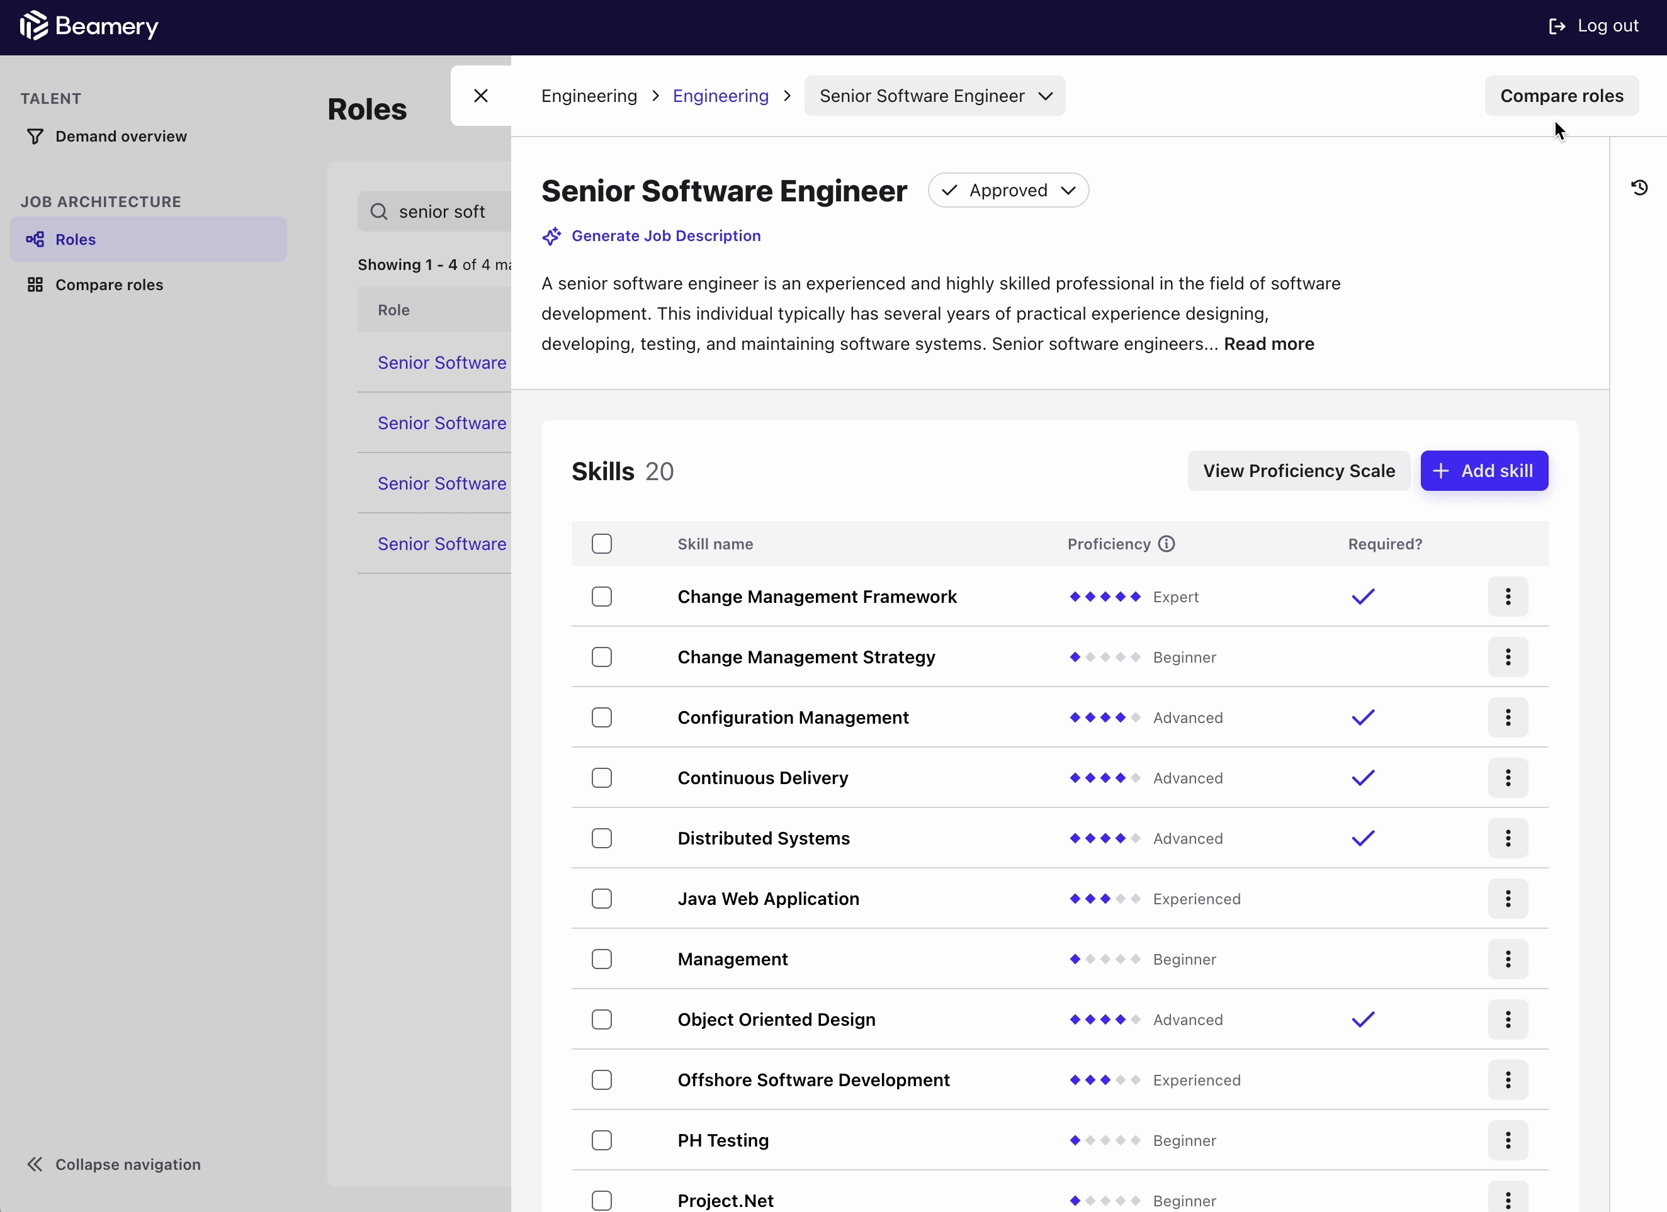Check the select-all checkbox in skill header row

point(603,543)
